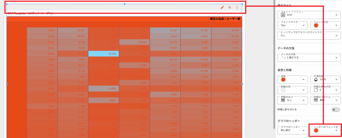Open the 背景 color swatch dropdown
Screen dimensions: 342x138
point(293,79)
